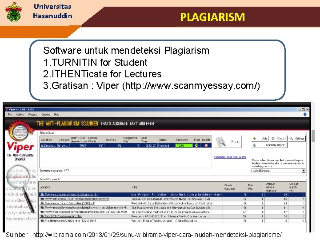Click the blue info icon in menu bar
The image size is (320, 240).
click(305, 115)
